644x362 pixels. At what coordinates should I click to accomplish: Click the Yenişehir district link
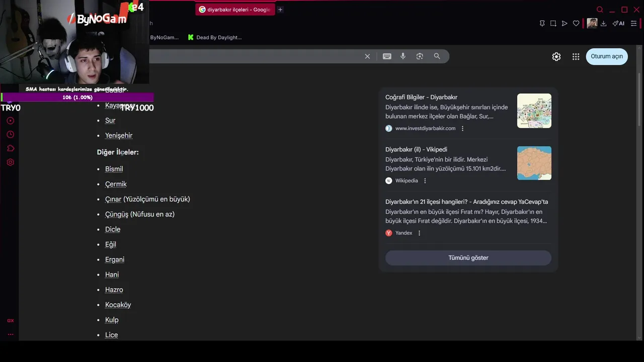(119, 136)
